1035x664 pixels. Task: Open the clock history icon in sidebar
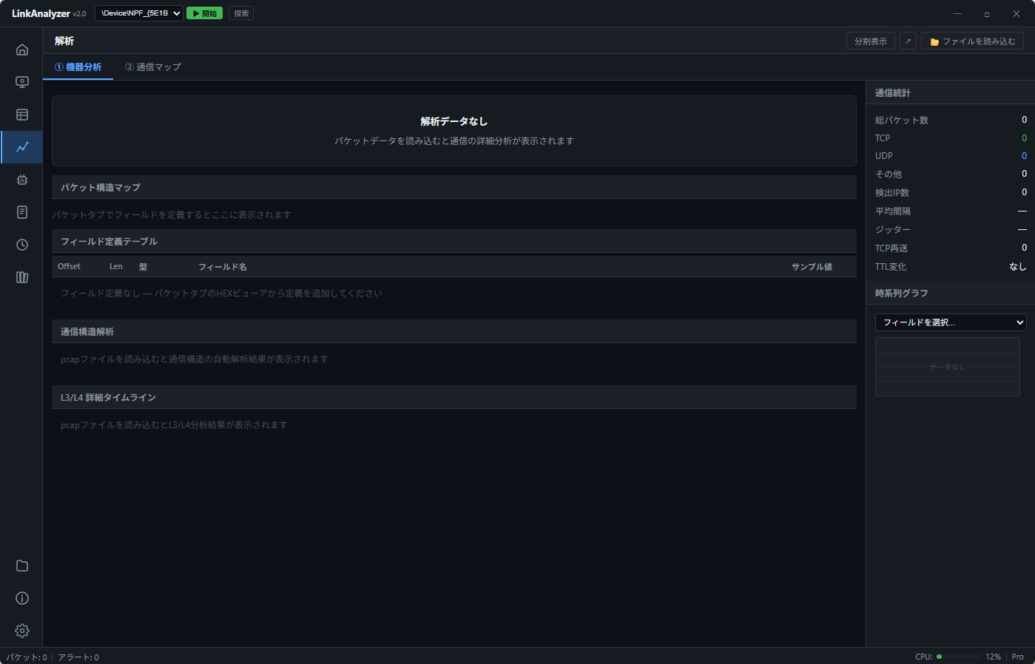coord(22,245)
